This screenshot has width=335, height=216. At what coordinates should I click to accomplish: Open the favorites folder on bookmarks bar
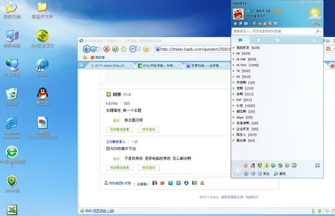[x=85, y=57]
